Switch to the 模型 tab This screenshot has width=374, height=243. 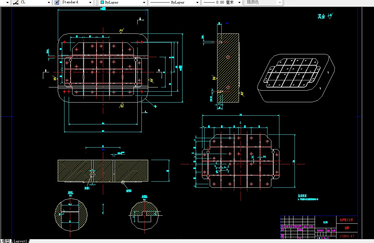[x=6, y=241]
